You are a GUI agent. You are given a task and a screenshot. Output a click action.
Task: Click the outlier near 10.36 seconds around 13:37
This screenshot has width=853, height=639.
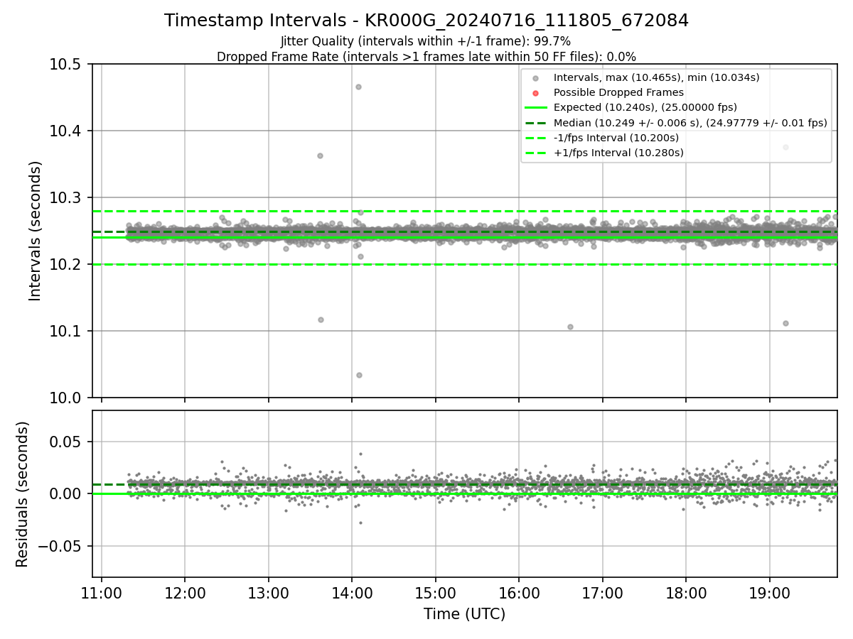tap(320, 155)
